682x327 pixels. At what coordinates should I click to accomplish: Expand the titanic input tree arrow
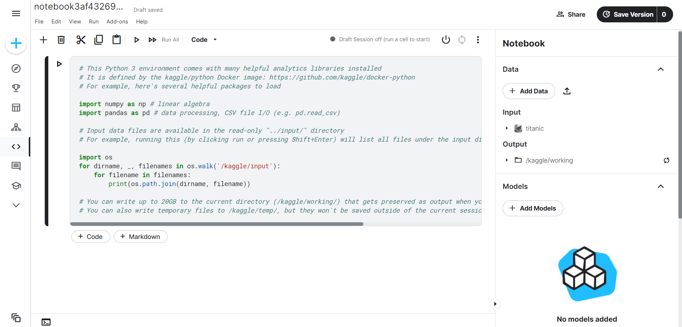pos(507,129)
